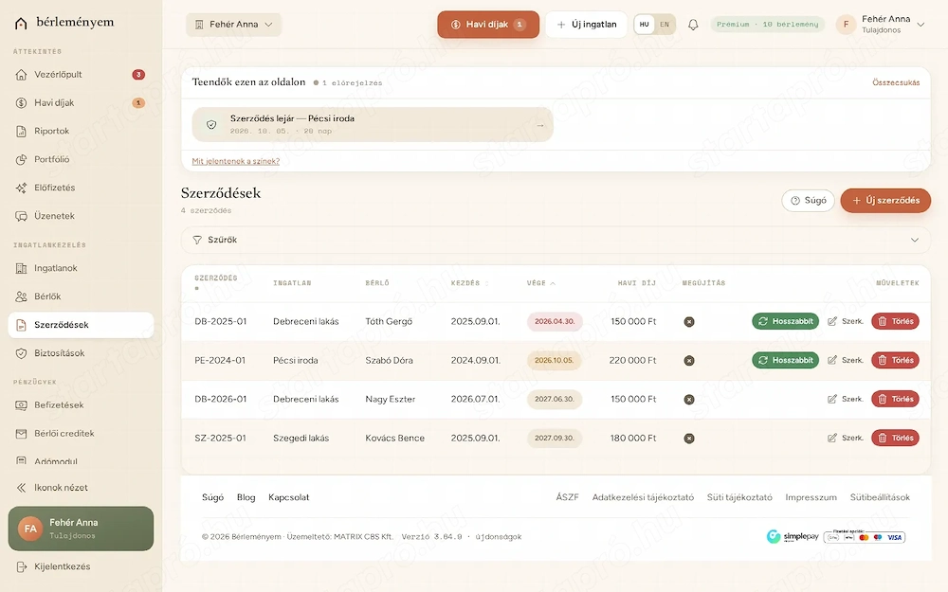The image size is (948, 592).
Task: Open the Adatkezelési tájékoztató footer link
Action: (643, 497)
